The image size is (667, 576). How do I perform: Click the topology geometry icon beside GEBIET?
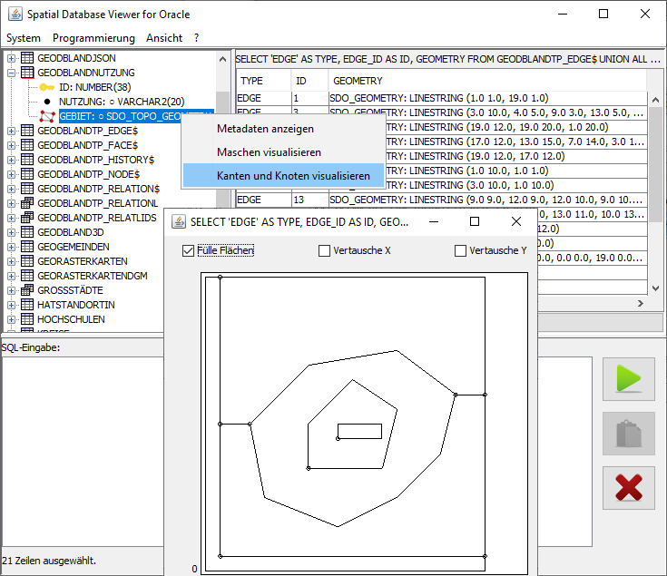point(47,116)
